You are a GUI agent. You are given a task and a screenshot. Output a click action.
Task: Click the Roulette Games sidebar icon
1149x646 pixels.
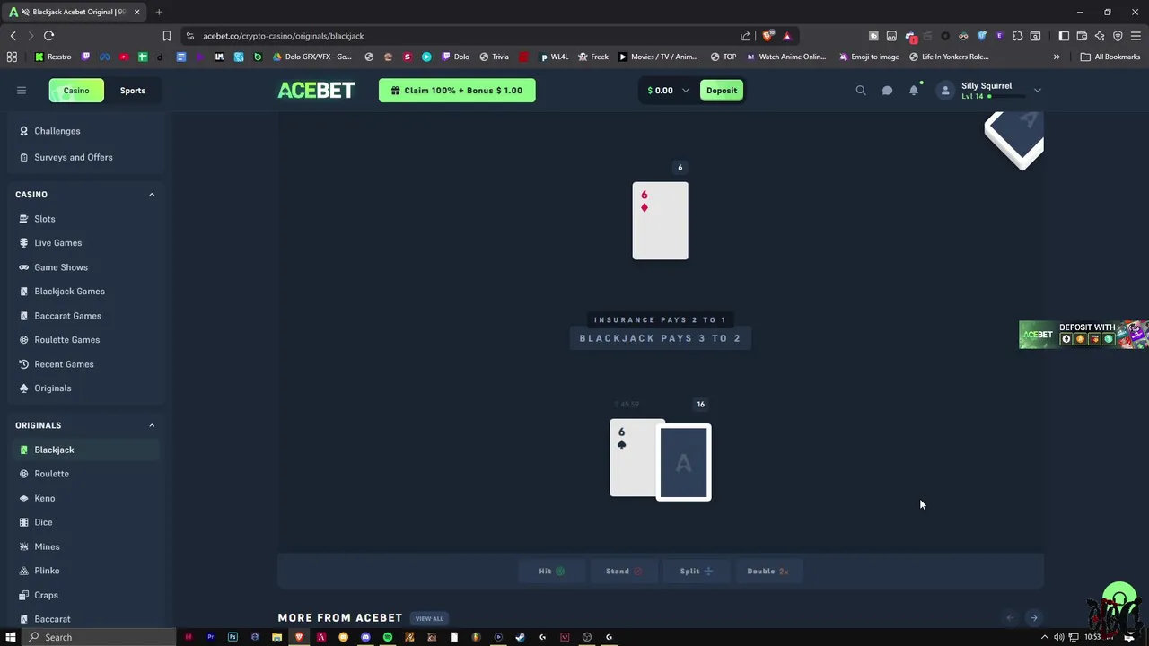tap(24, 340)
